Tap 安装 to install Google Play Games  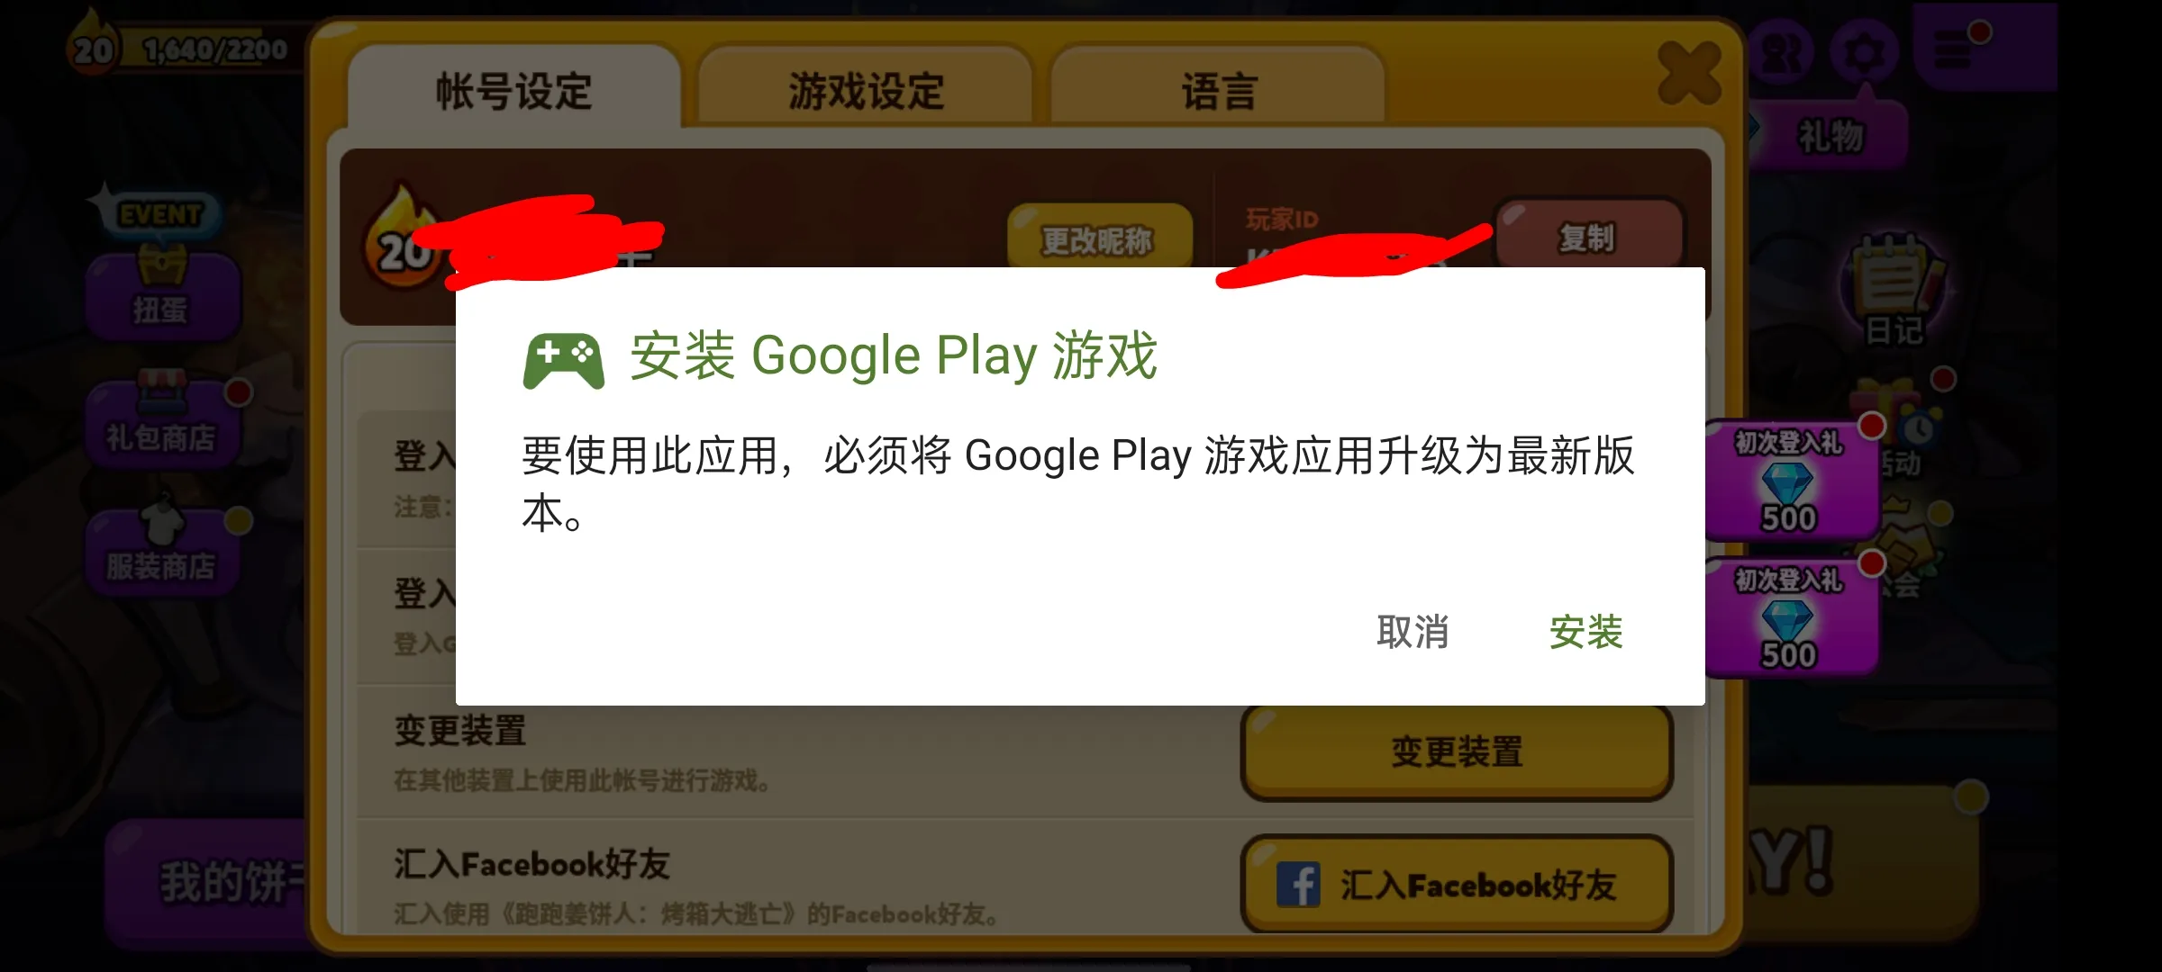1585,632
